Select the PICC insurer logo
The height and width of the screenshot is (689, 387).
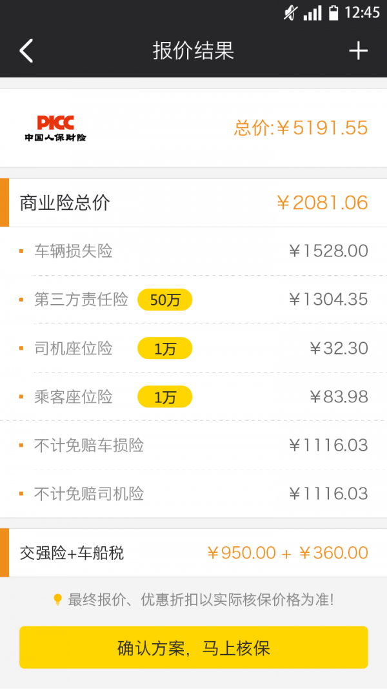tap(57, 128)
